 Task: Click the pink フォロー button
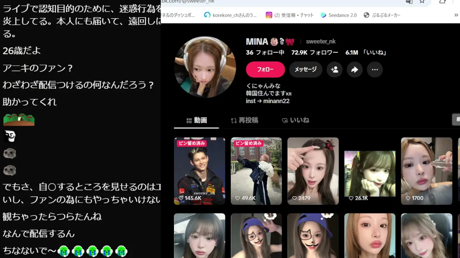click(x=265, y=70)
